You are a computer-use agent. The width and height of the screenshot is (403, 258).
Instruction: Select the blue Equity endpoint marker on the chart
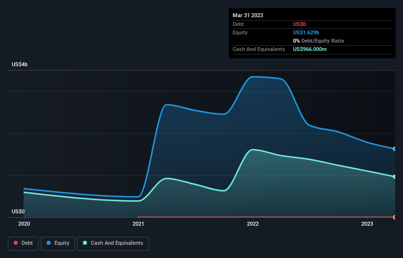395,149
